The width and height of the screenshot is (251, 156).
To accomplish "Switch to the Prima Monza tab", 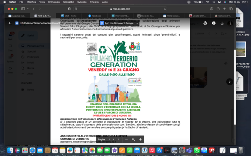I will coord(172,16).
